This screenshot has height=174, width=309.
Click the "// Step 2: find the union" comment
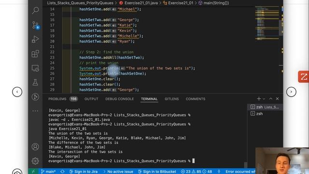[x=106, y=52]
